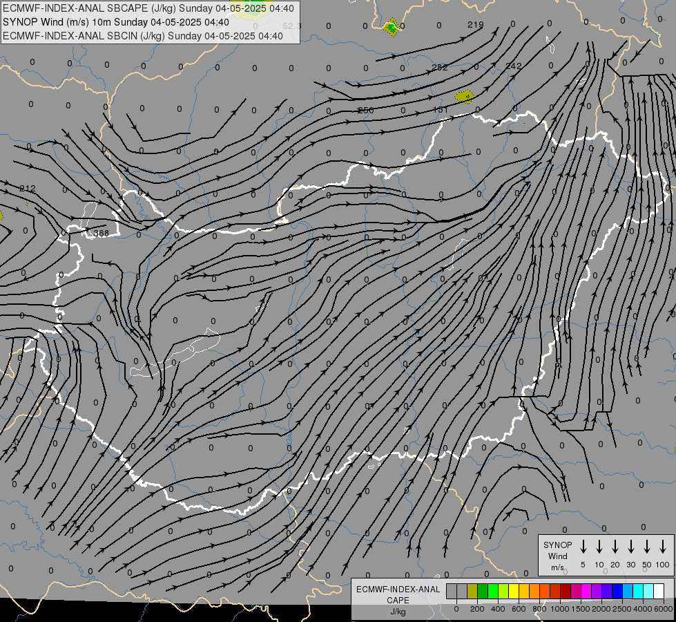This screenshot has height=622, width=676.
Task: Click the wind arrow labeled 10 m/s
Action: (599, 546)
